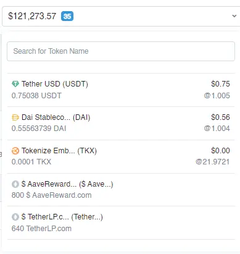Click the $121,273.57 balance dropdown
The height and width of the screenshot is (254, 240).
pos(121,16)
